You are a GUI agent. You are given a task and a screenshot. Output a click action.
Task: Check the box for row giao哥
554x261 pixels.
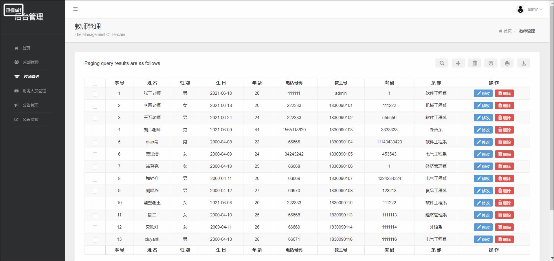point(95,143)
